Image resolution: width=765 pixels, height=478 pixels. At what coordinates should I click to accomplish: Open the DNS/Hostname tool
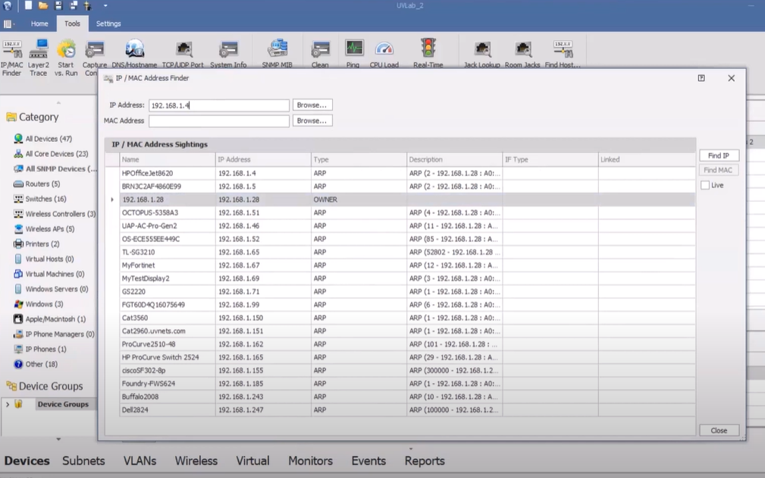[x=134, y=54]
